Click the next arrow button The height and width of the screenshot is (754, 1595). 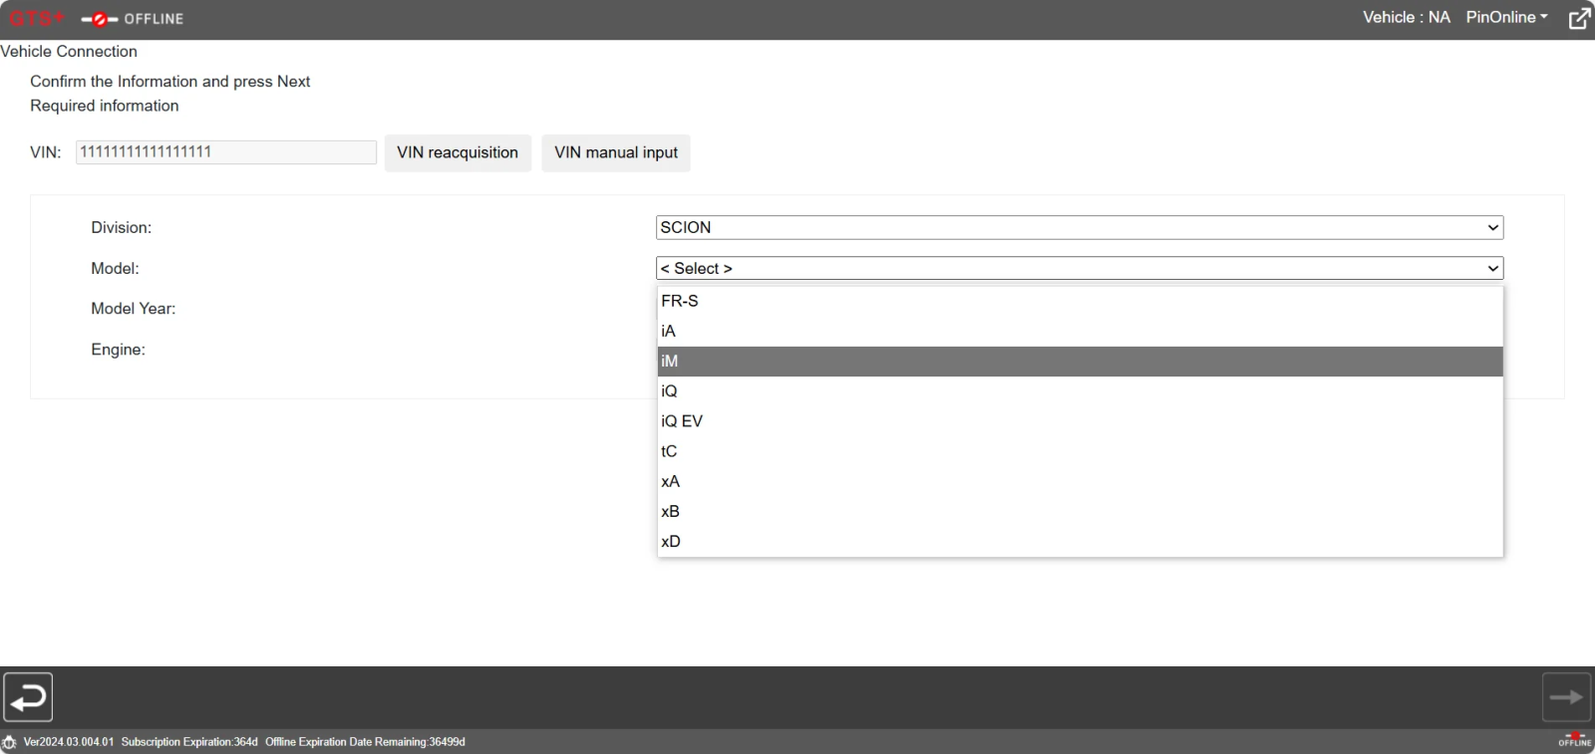click(1566, 697)
